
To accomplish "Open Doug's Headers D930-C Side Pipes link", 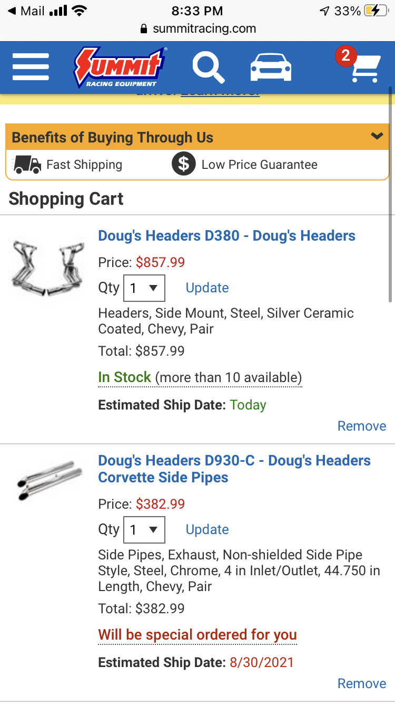I will pos(234,469).
